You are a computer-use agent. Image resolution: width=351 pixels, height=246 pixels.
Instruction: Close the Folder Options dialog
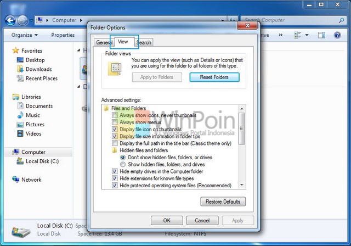click(247, 26)
